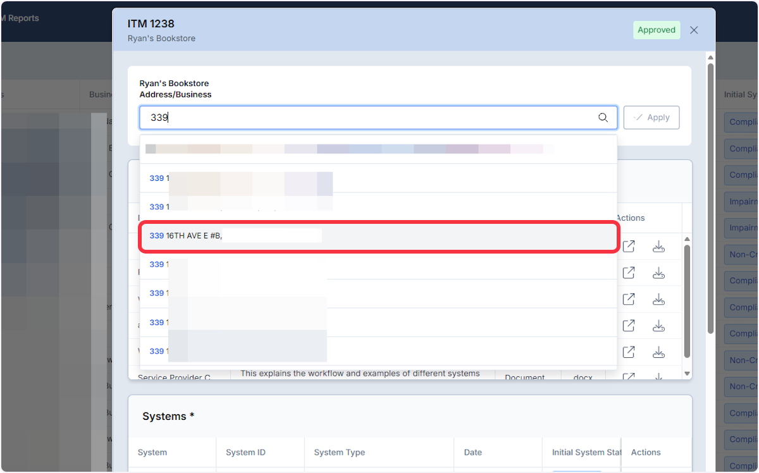Click the Actions header in the Systems table

pyautogui.click(x=646, y=453)
